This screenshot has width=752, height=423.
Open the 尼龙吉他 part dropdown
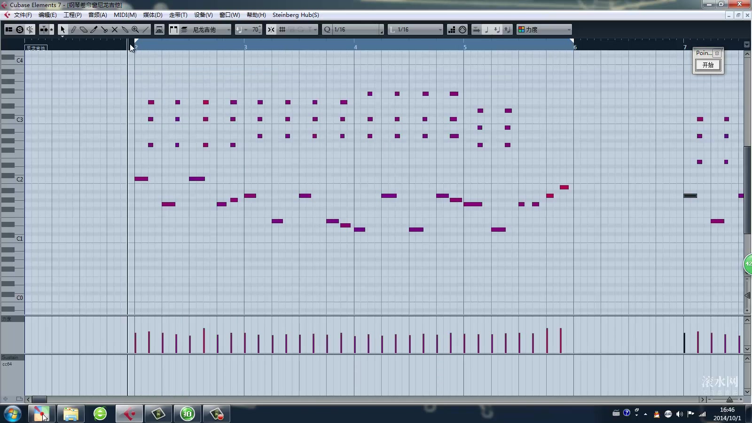pos(211,30)
